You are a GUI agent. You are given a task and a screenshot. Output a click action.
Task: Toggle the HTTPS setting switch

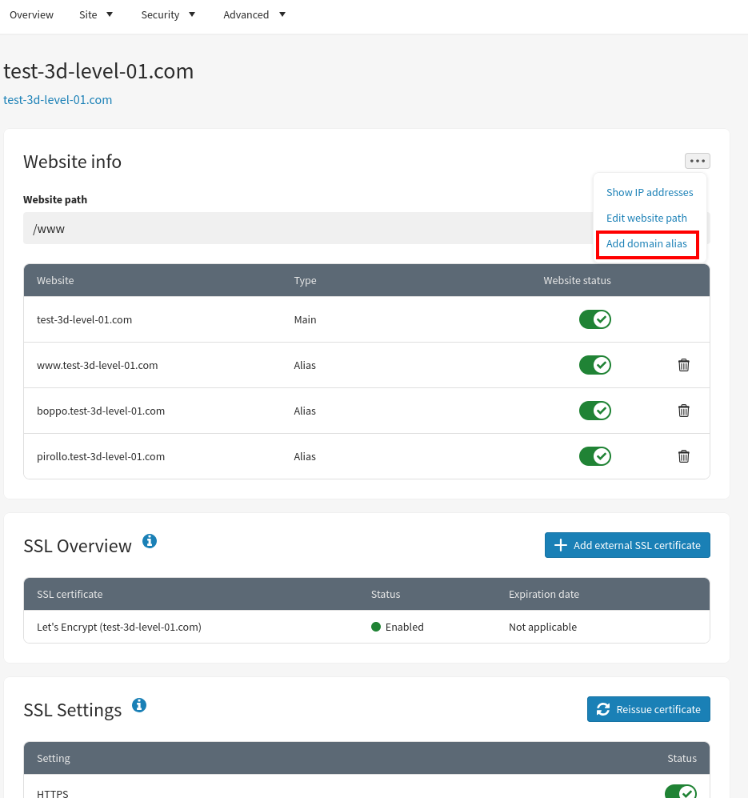(680, 792)
